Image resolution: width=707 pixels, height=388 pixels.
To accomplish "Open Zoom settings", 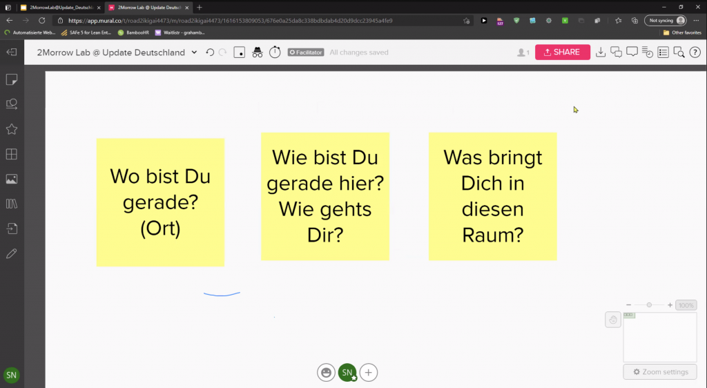I will point(661,372).
